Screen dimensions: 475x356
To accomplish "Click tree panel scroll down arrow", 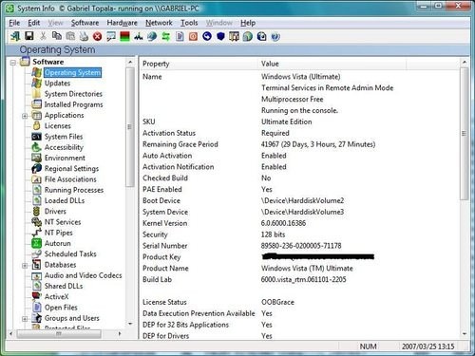I will point(130,324).
